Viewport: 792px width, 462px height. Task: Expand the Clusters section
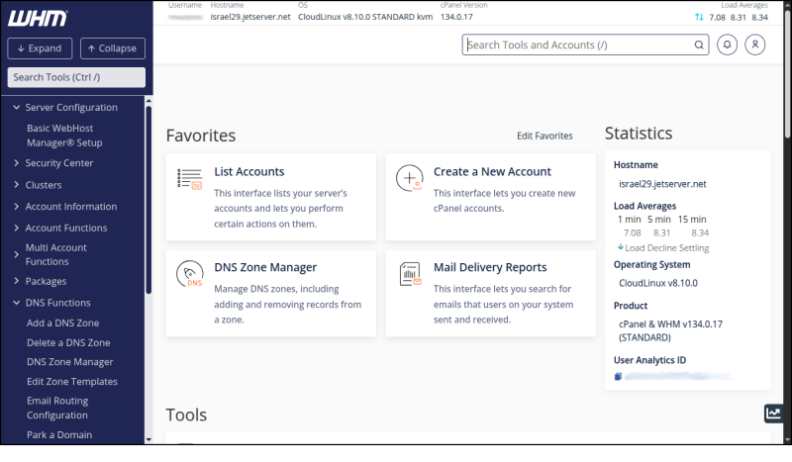coord(16,185)
